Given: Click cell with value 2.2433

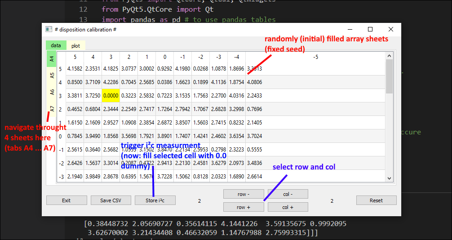Looking at the screenshot, I should pos(315,95).
